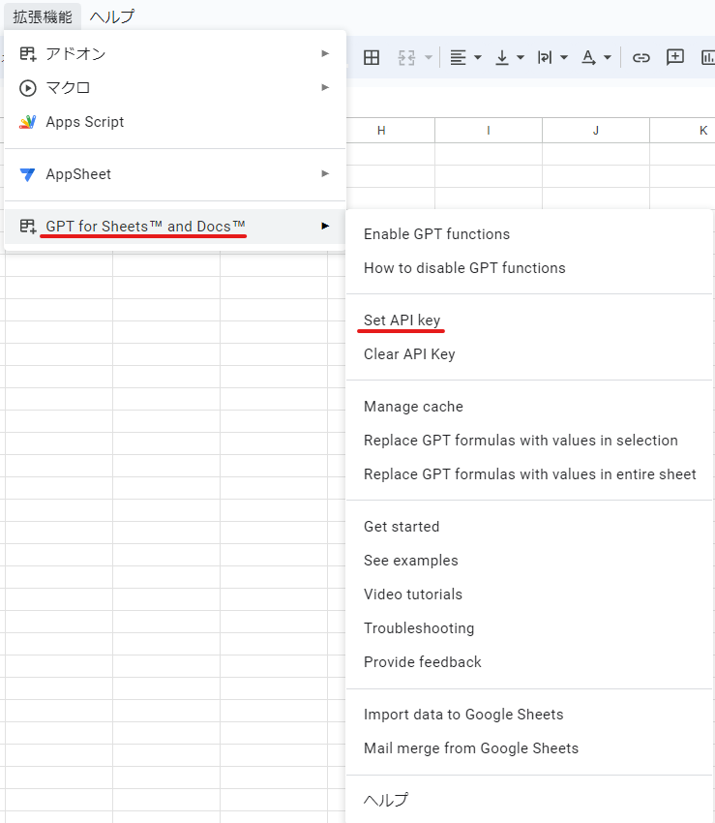Click the vertical align icon

tap(502, 57)
